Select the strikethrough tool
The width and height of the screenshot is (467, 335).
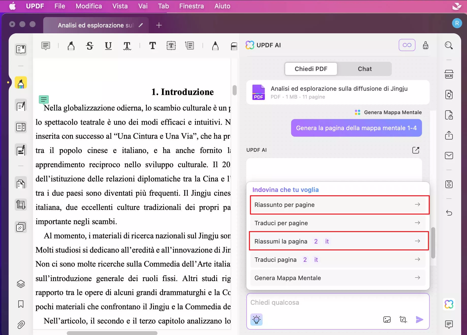90,46
